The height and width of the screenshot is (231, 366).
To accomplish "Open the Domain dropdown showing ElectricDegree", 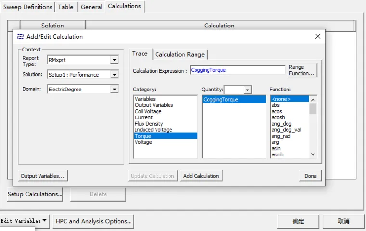I will (x=114, y=89).
